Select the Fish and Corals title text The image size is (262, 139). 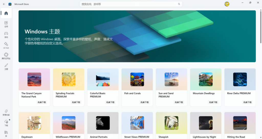click(132, 93)
